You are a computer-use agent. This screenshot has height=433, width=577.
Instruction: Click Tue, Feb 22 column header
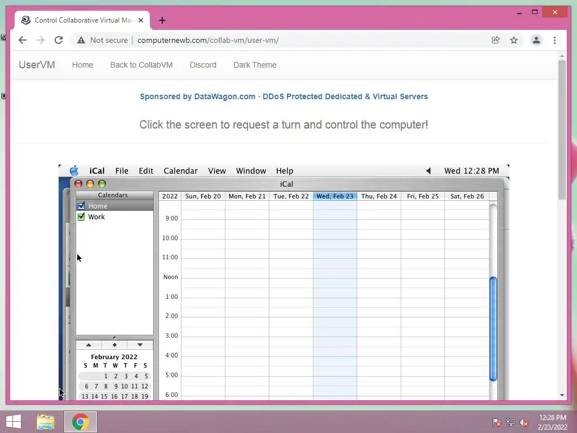[291, 196]
